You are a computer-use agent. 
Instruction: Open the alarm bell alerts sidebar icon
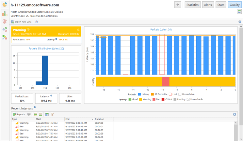coord(5,21)
